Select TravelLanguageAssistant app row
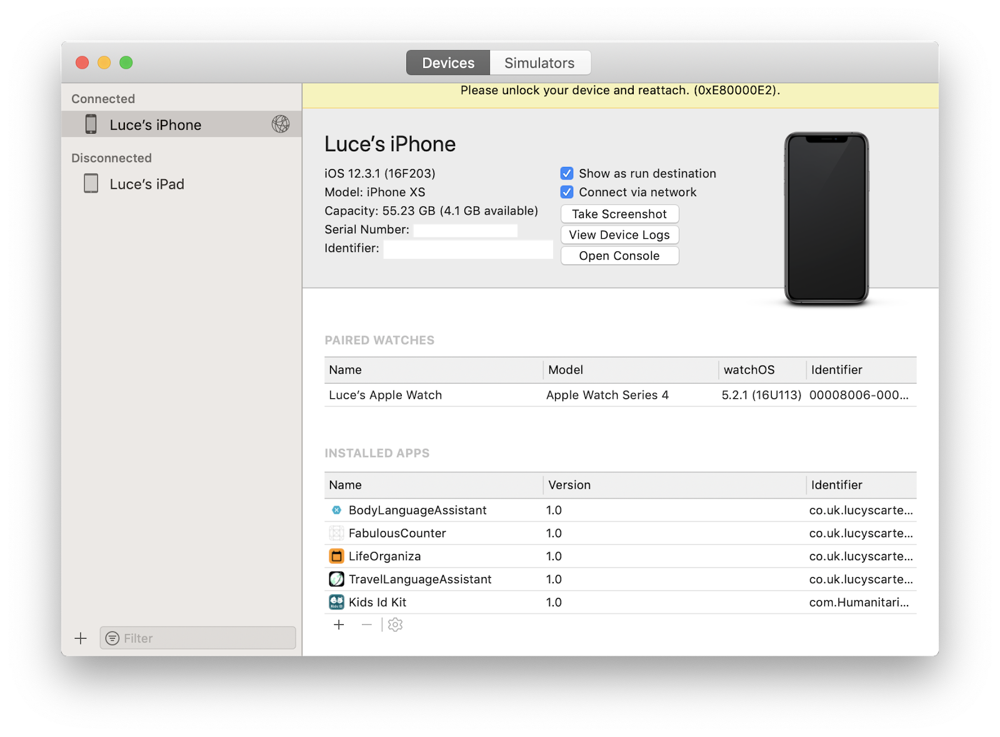The width and height of the screenshot is (1000, 737). tap(620, 579)
